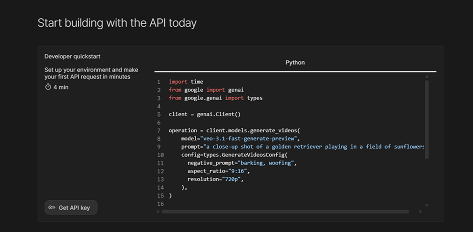Click the horizontal scrollbar right arrow

coord(421,212)
